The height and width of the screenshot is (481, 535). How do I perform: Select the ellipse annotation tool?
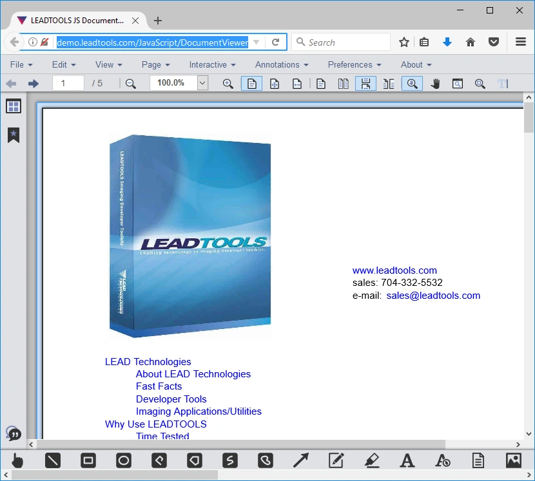pos(124,460)
